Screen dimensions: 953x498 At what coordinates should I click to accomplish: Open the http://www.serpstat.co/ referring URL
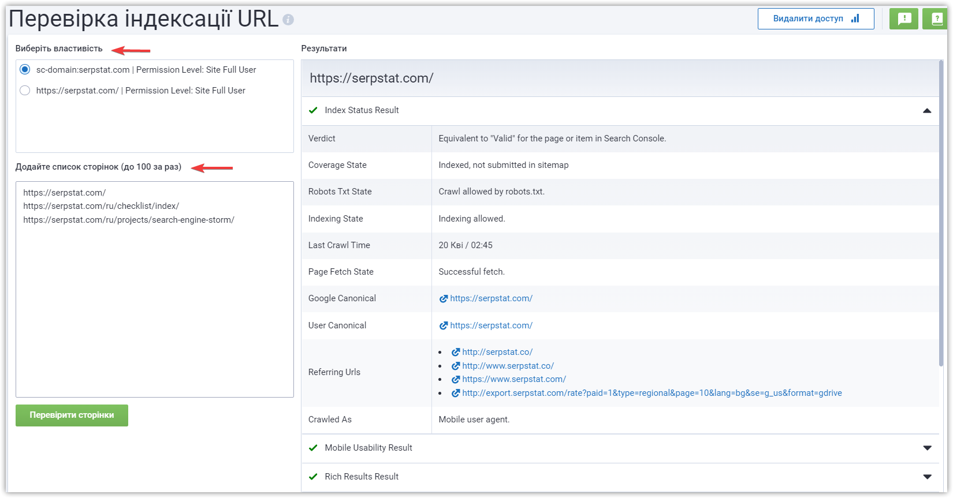pyautogui.click(x=508, y=366)
